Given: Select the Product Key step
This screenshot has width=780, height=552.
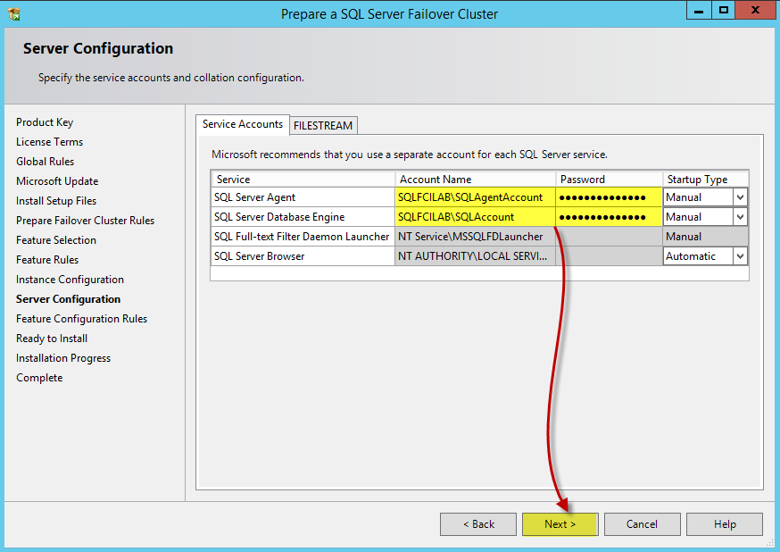Looking at the screenshot, I should point(45,122).
